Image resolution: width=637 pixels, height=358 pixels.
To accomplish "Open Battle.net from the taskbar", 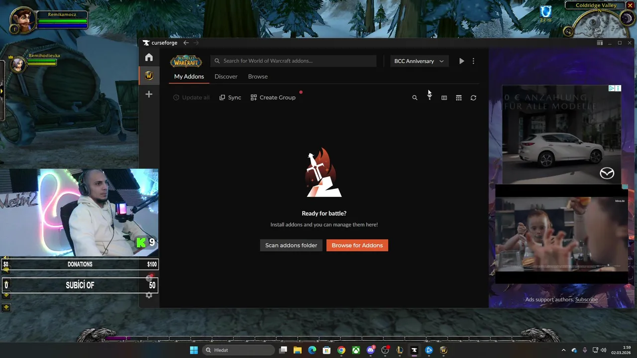I will [x=429, y=350].
